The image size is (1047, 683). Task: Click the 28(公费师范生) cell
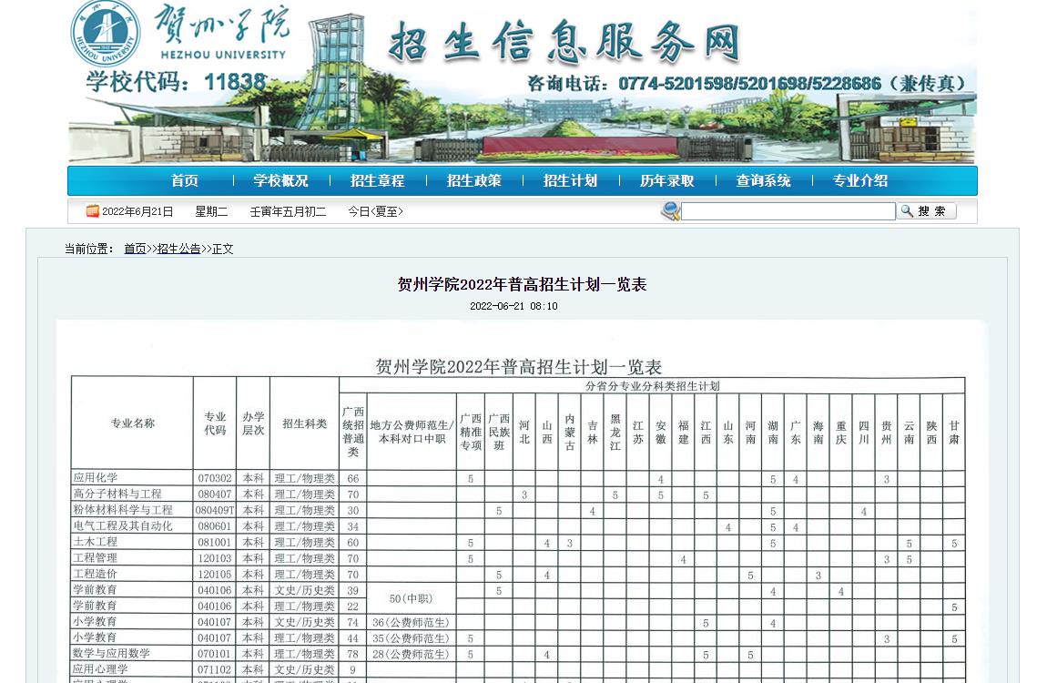[412, 654]
